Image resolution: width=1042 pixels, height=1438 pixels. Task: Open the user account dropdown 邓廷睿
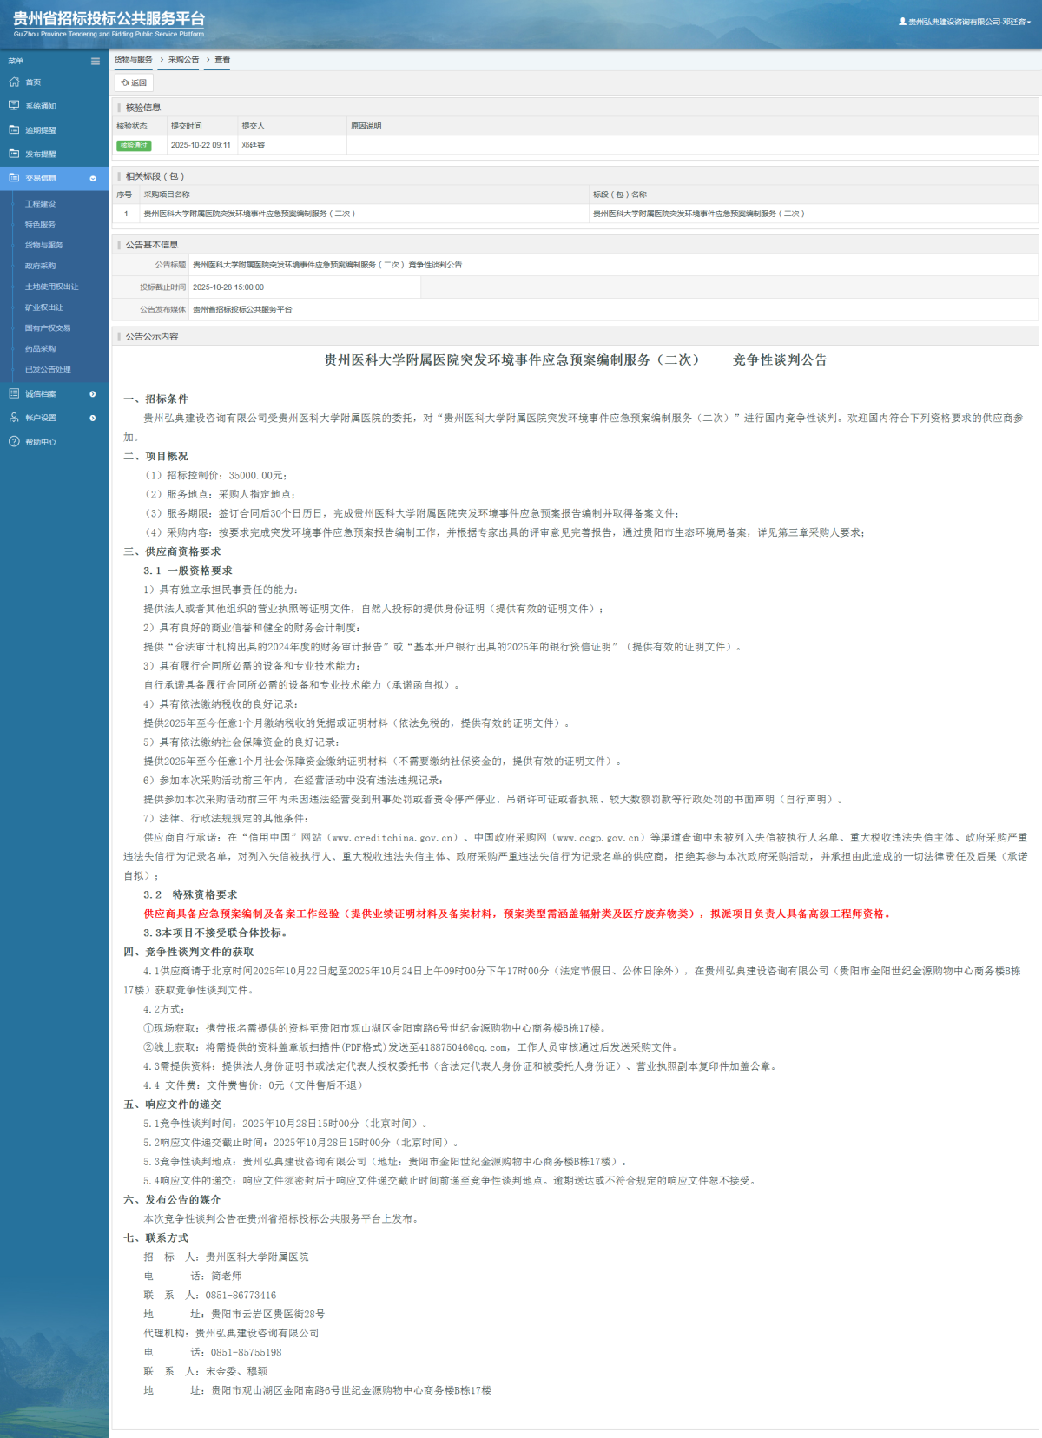965,22
